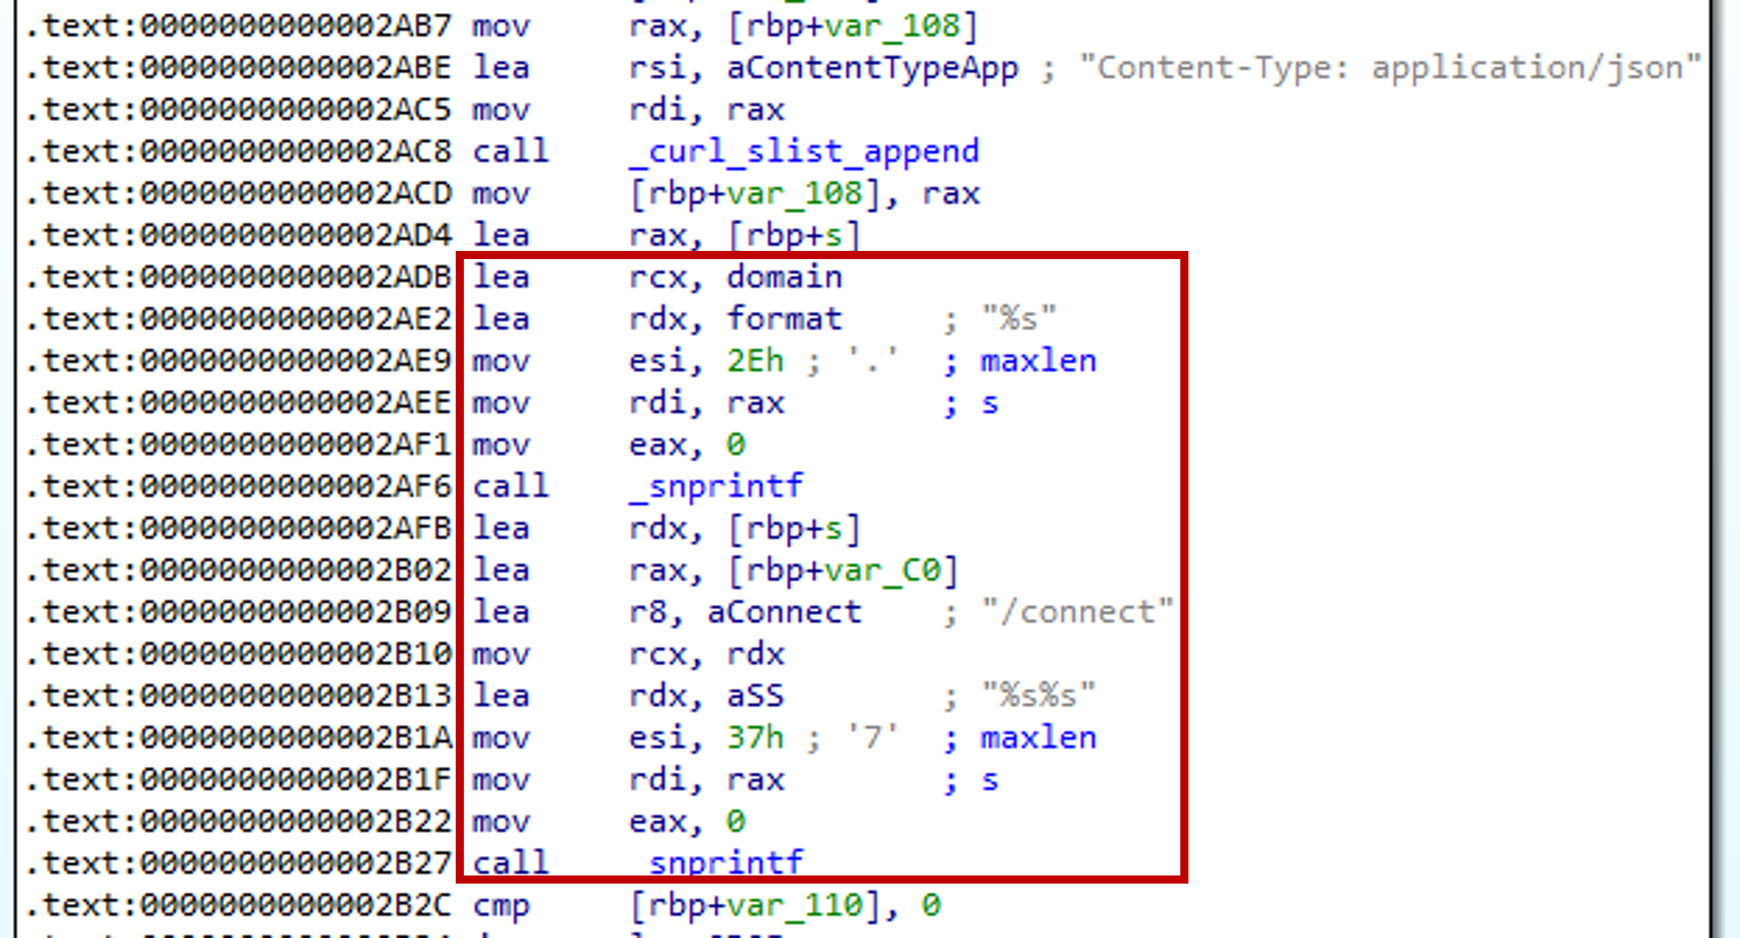Click the 37h immediate value
This screenshot has height=938, width=1740.
click(x=755, y=738)
